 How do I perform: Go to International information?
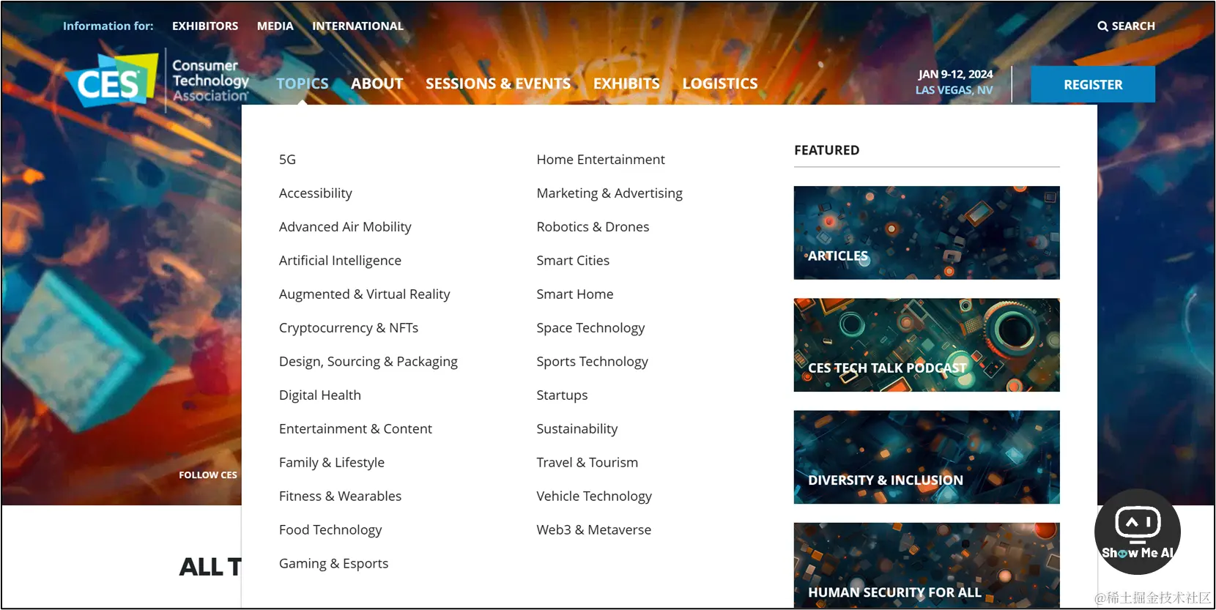pos(357,26)
